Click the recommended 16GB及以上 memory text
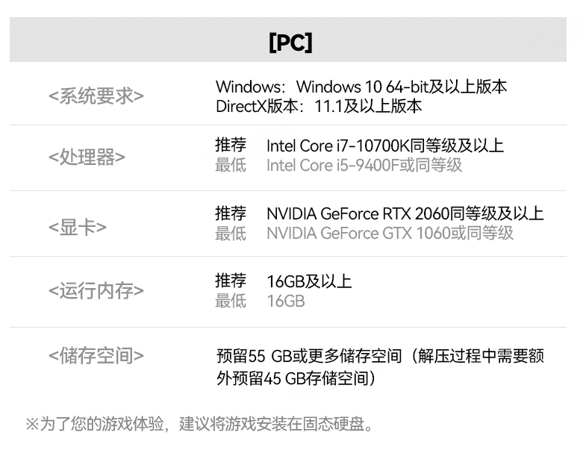The height and width of the screenshot is (453, 583). [x=309, y=281]
